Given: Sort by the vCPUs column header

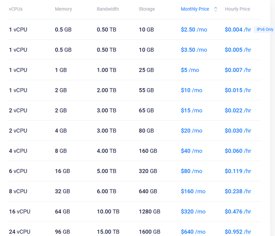Looking at the screenshot, I should [16, 9].
